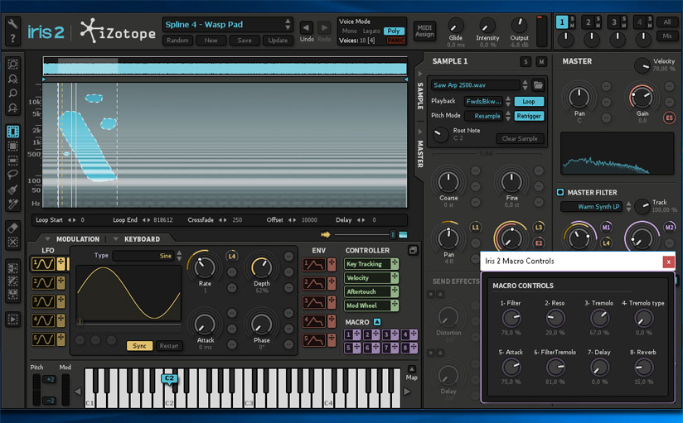Click the MIDI Assign button

pyautogui.click(x=424, y=31)
